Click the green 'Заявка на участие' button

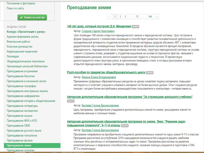pos(32,17)
